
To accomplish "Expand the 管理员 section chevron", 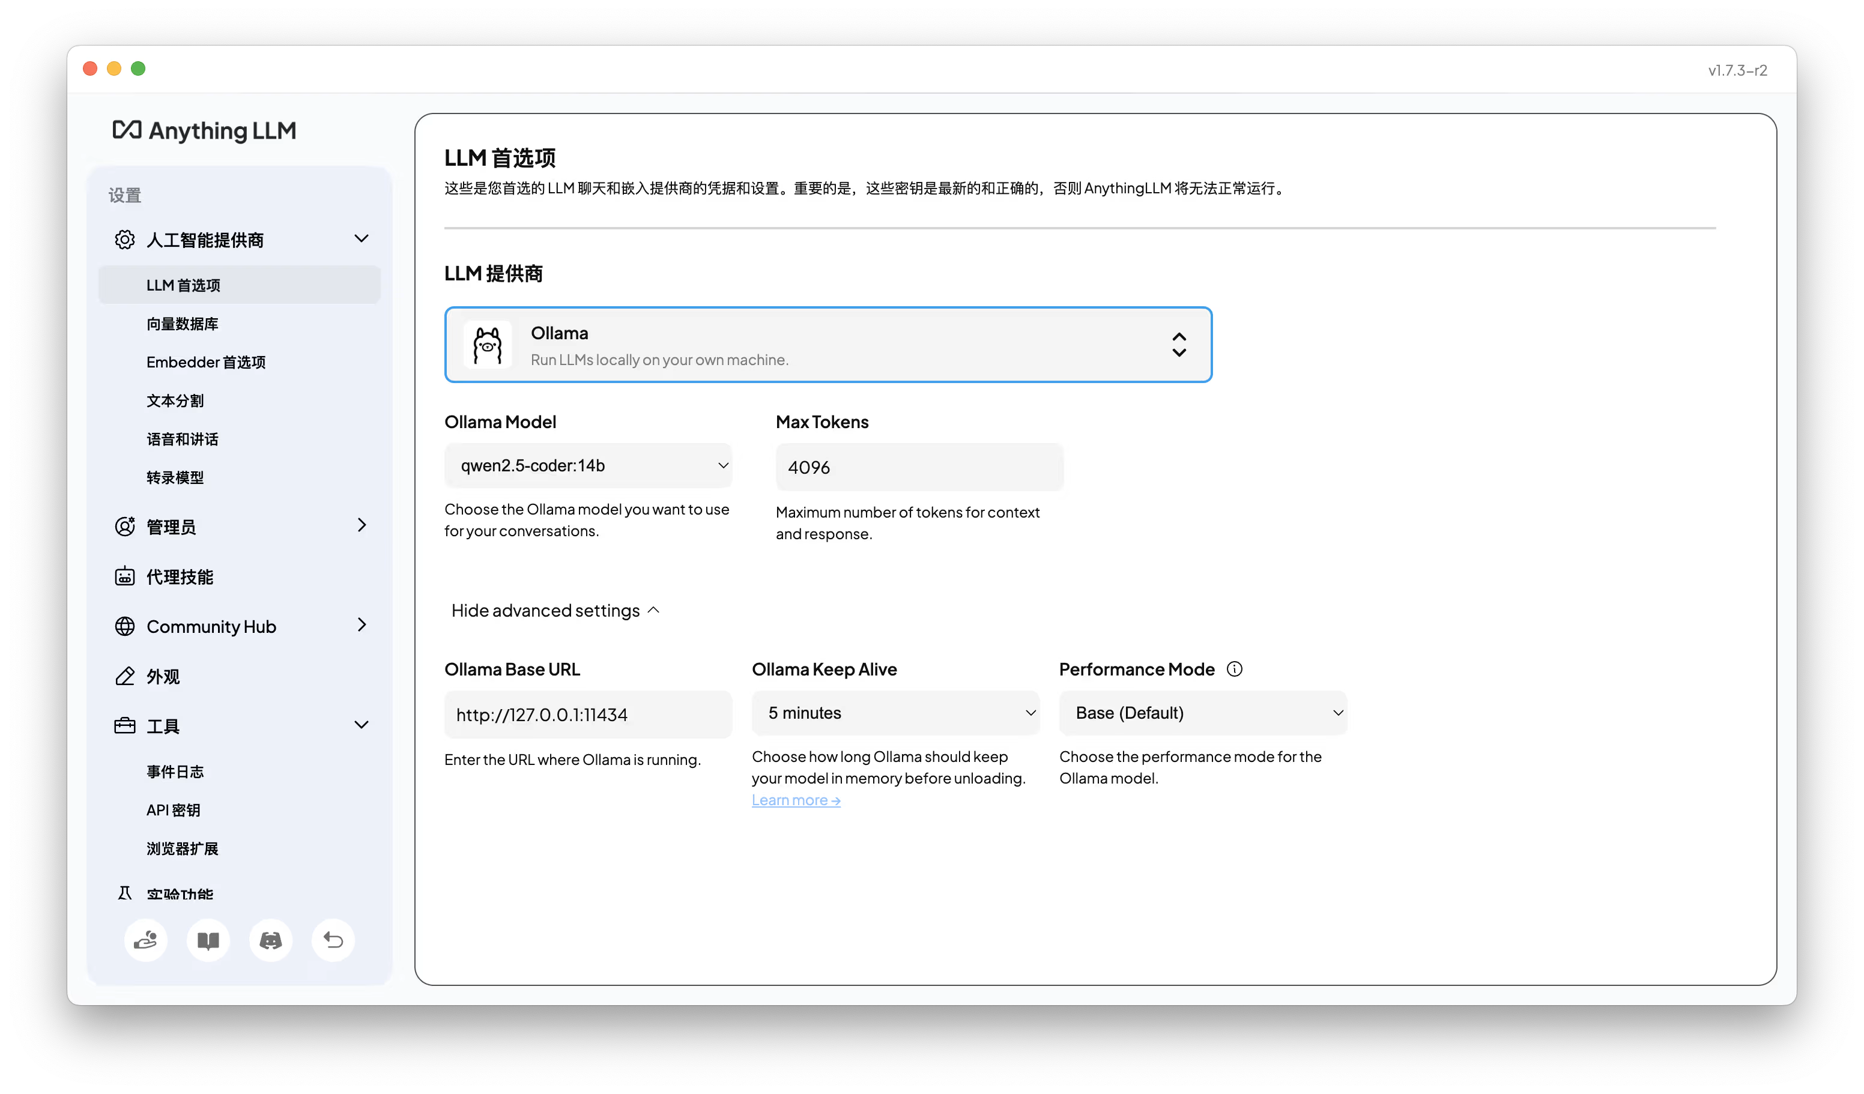I will pyautogui.click(x=361, y=525).
